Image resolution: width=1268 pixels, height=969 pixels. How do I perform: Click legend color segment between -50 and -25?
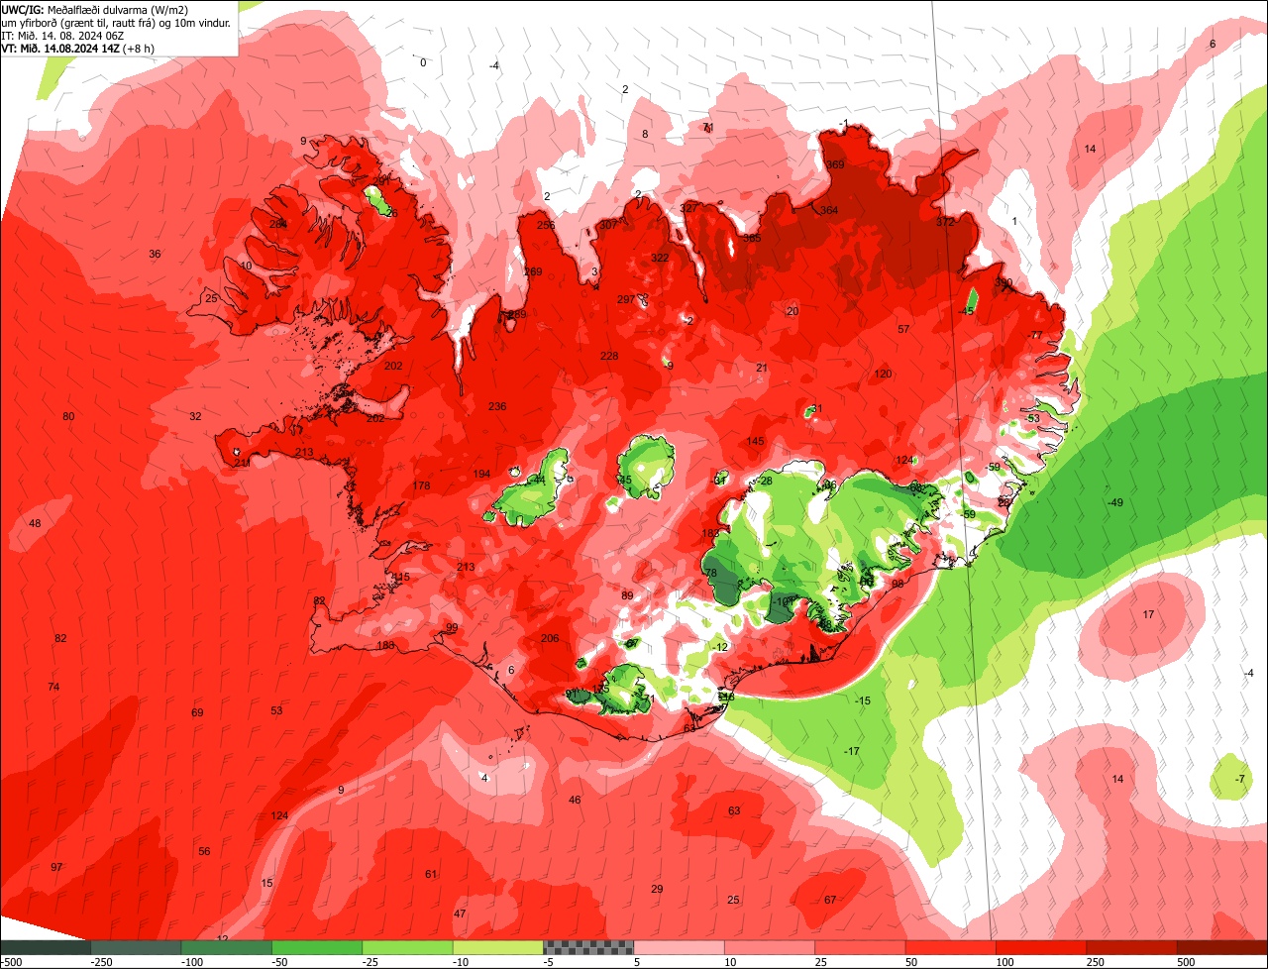tap(316, 947)
